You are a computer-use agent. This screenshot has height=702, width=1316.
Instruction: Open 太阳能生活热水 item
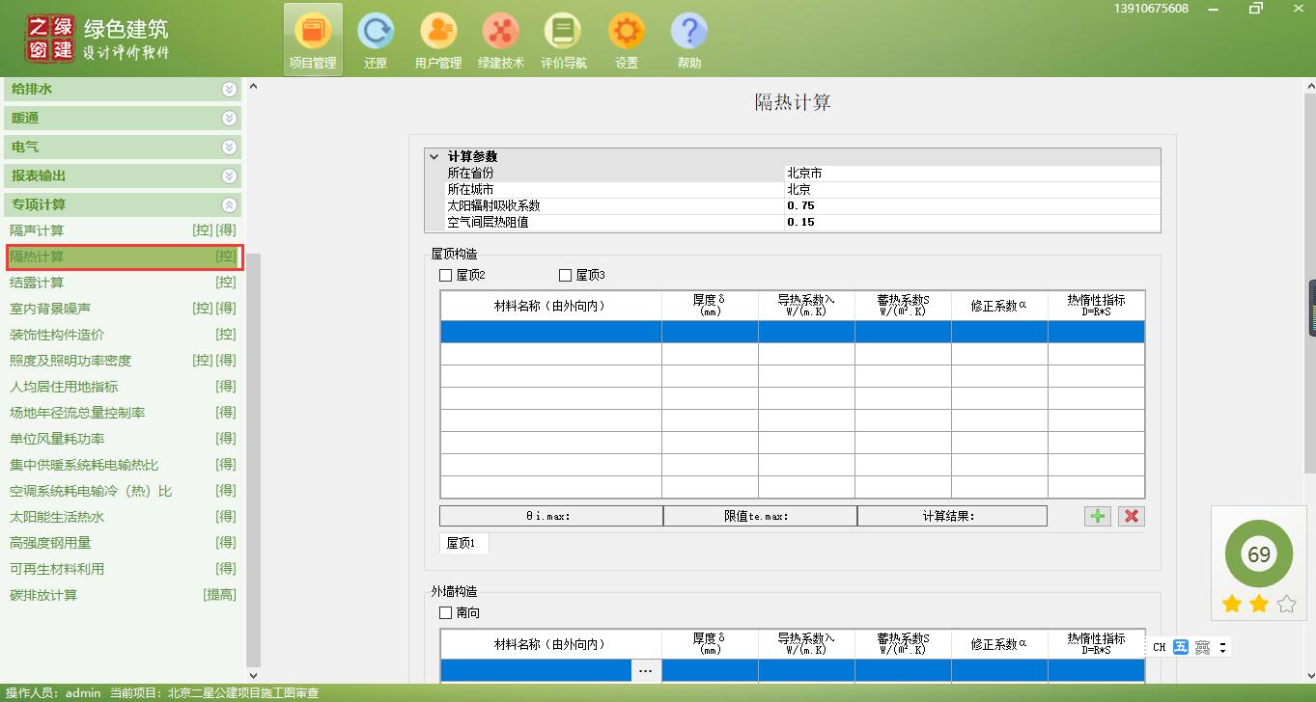coord(122,517)
